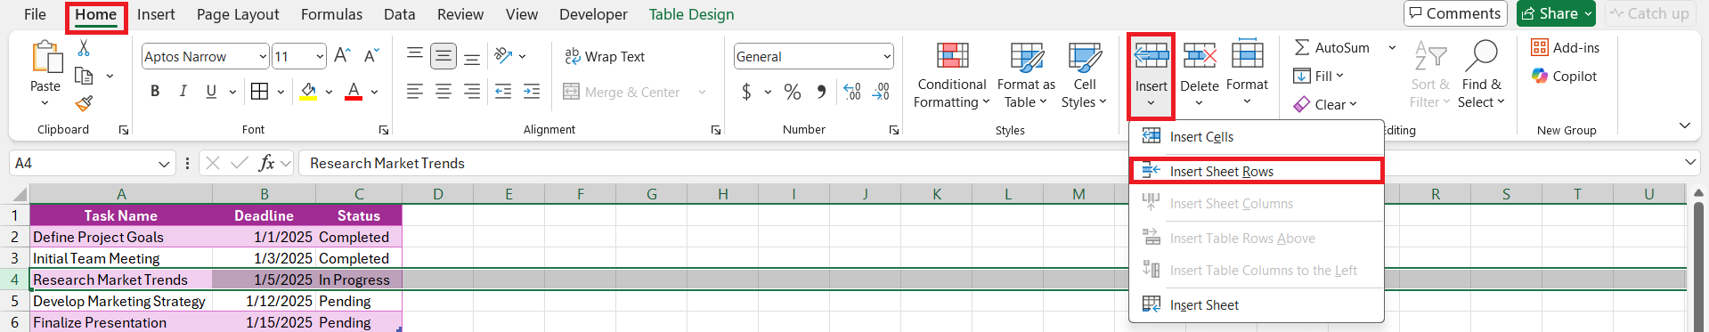Click Increase Decimal icon
The width and height of the screenshot is (1709, 332).
pos(852,92)
